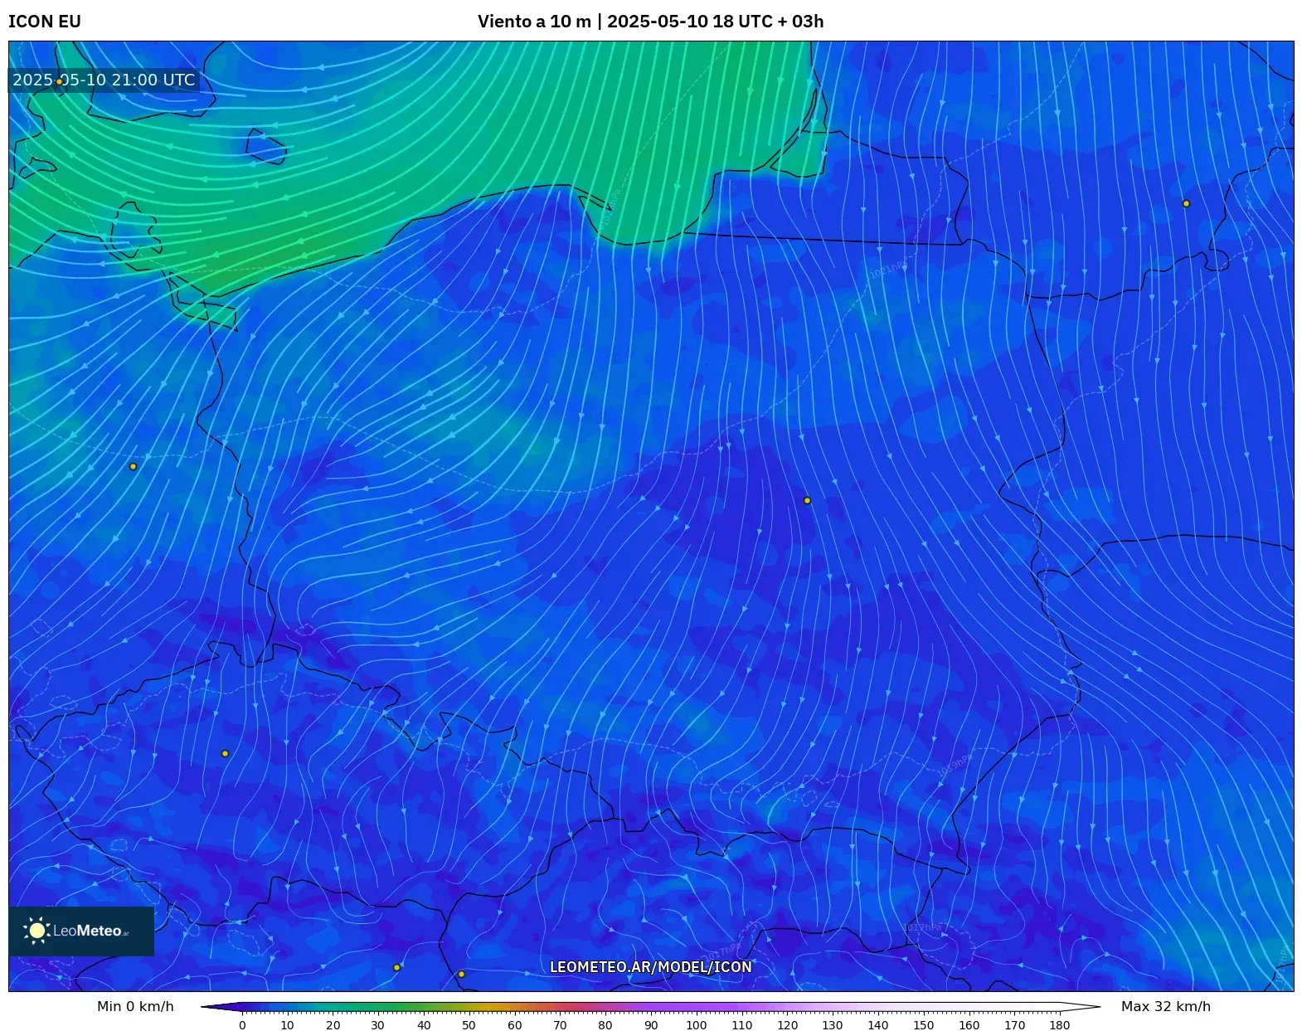Screen dimensions: 1302x1031
Task: Click the colorbar tick label 40
Action: click(x=424, y=1025)
